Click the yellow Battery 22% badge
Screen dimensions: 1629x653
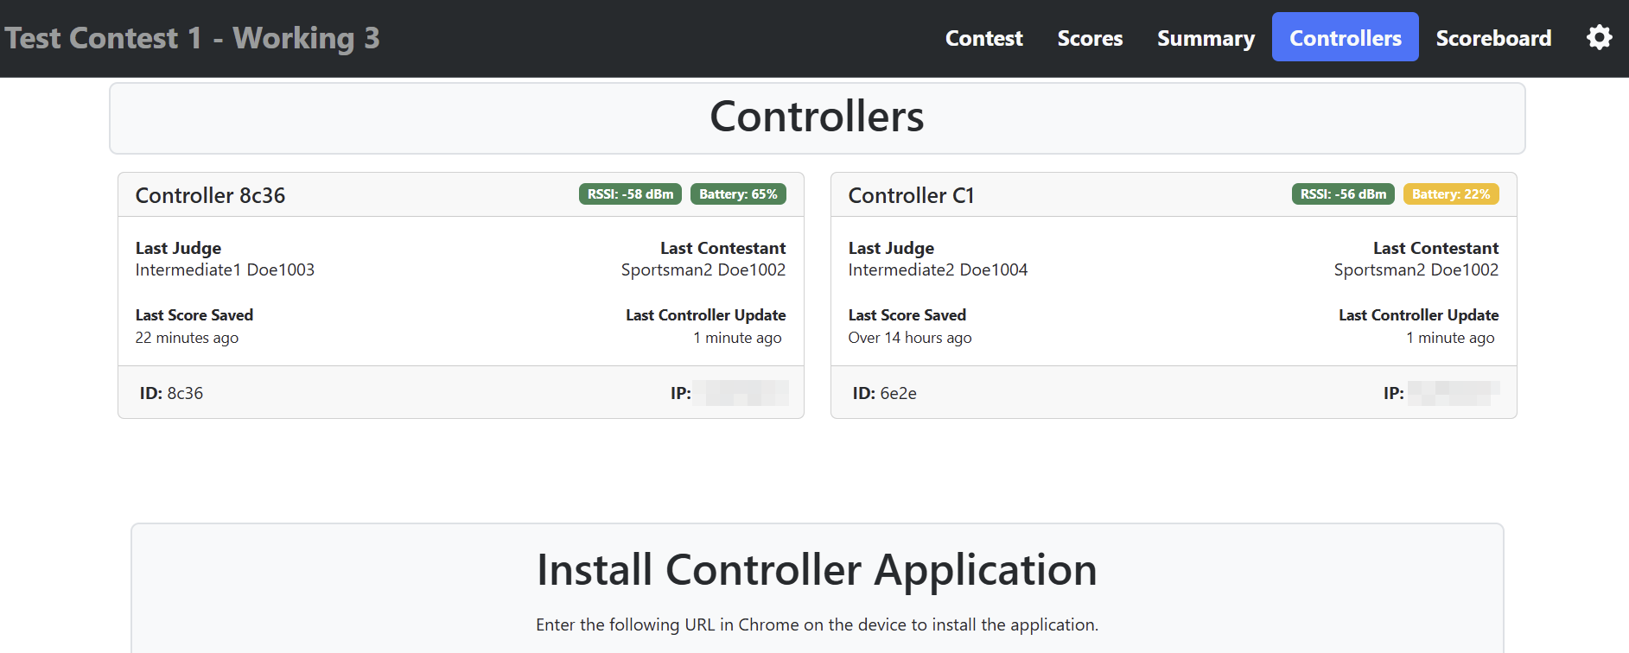(1450, 194)
